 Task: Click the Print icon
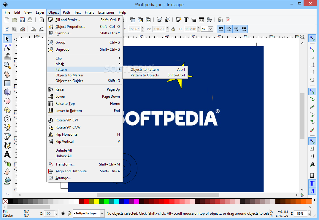pos(30,20)
